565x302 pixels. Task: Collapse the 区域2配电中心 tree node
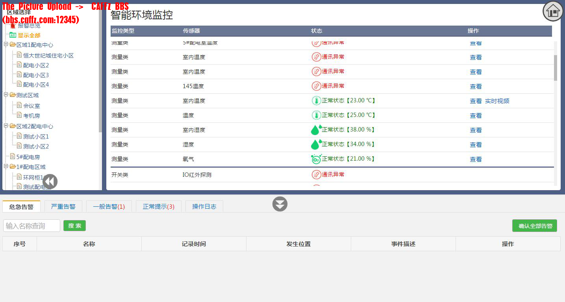6,126
